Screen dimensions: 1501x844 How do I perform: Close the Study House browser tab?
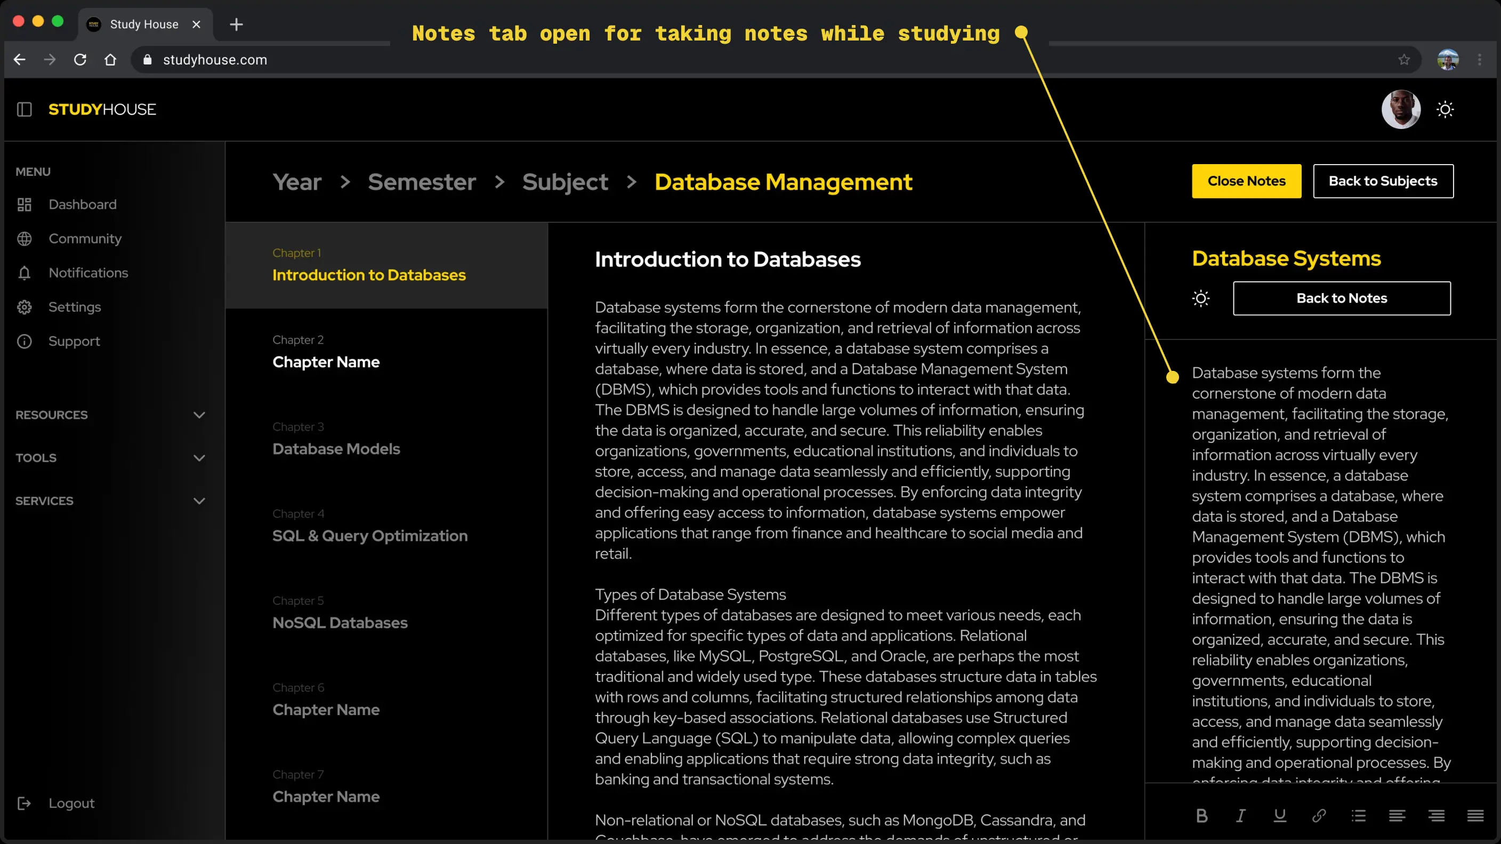(196, 25)
